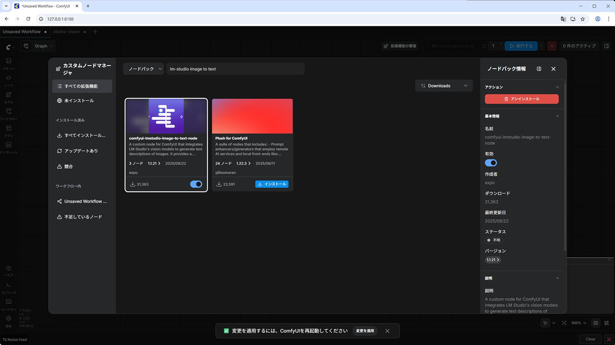Viewport: 615px width, 345px height.
Task: Click the translate page icon
Action: click(563, 19)
